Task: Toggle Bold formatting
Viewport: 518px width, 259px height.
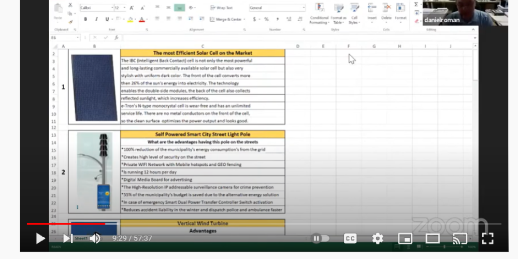Action: (x=85, y=19)
